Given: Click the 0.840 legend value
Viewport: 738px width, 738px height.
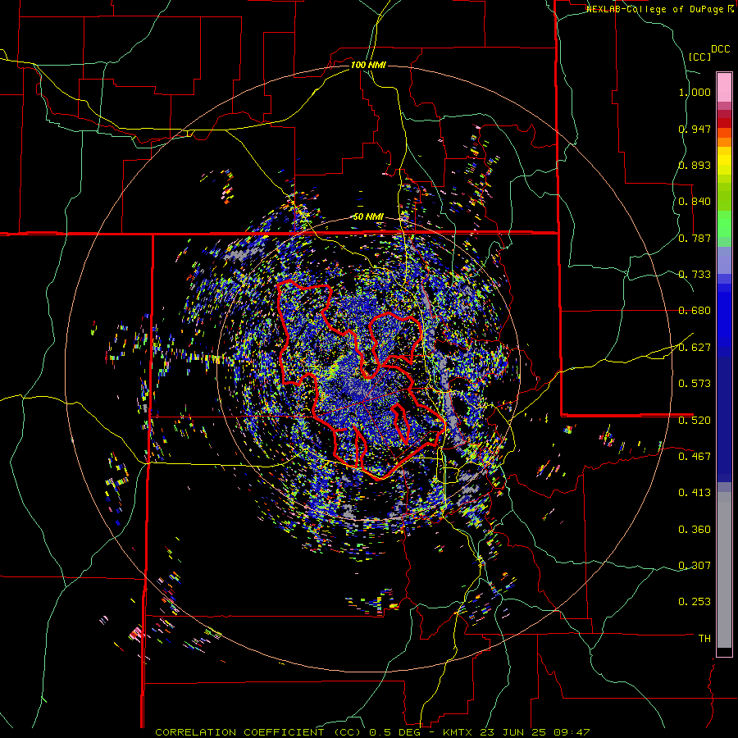Looking at the screenshot, I should pos(695,202).
